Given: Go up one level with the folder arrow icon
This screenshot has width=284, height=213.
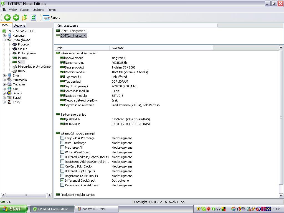Looking at the screenshot, I should pyautogui.click(x=25, y=17).
